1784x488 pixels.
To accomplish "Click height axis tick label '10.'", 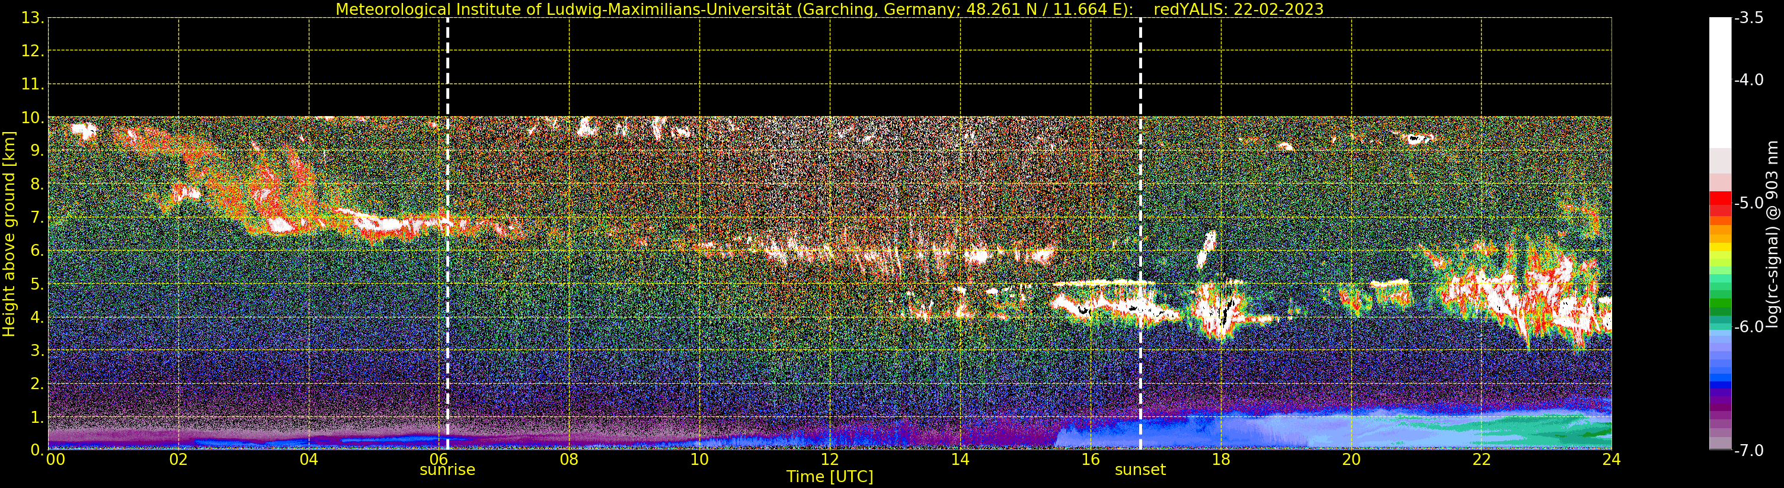I will [x=33, y=118].
